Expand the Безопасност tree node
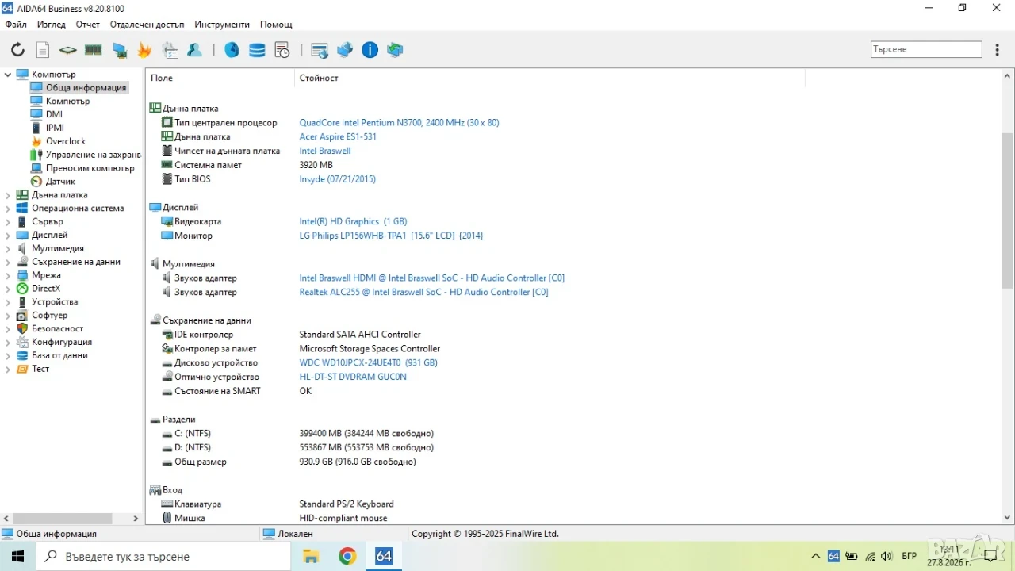This screenshot has height=571, width=1015. click(x=8, y=329)
